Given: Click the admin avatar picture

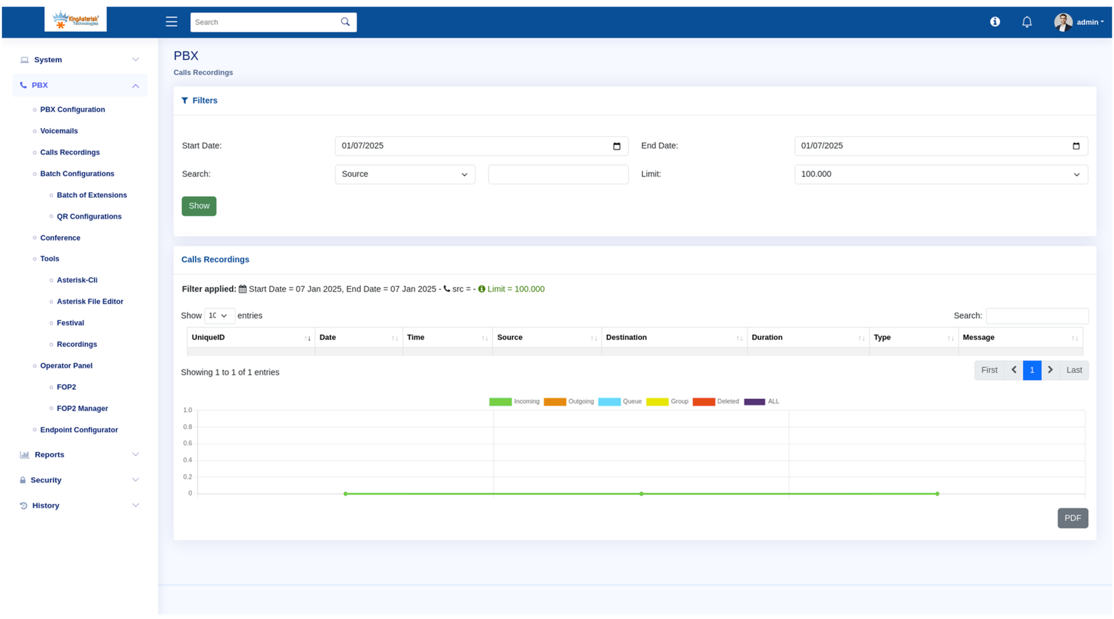Looking at the screenshot, I should pos(1063,22).
